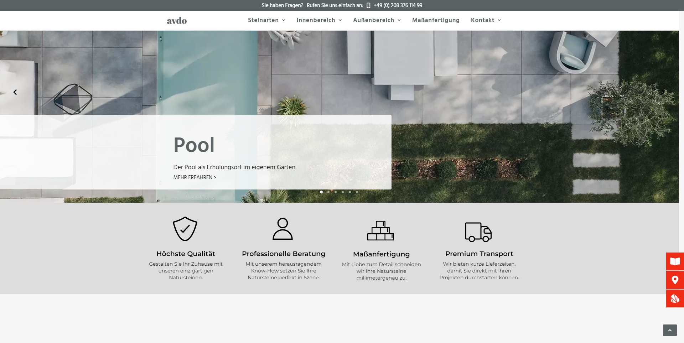The height and width of the screenshot is (343, 684).
Task: Call the phone number in top bar
Action: coord(398,5)
